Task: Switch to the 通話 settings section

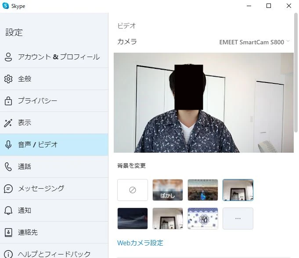Action: click(x=25, y=167)
